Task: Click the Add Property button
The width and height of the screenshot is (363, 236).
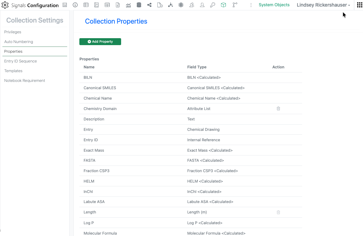Action: tap(100, 42)
